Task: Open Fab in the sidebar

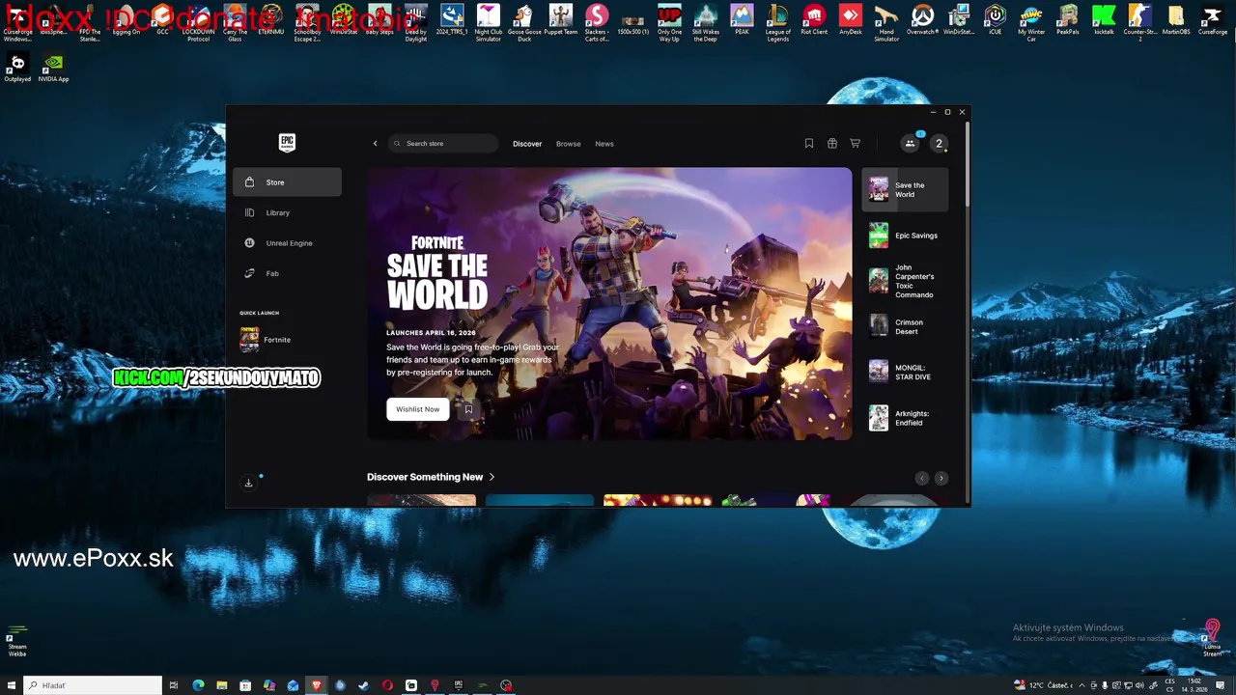Action: 287,273
